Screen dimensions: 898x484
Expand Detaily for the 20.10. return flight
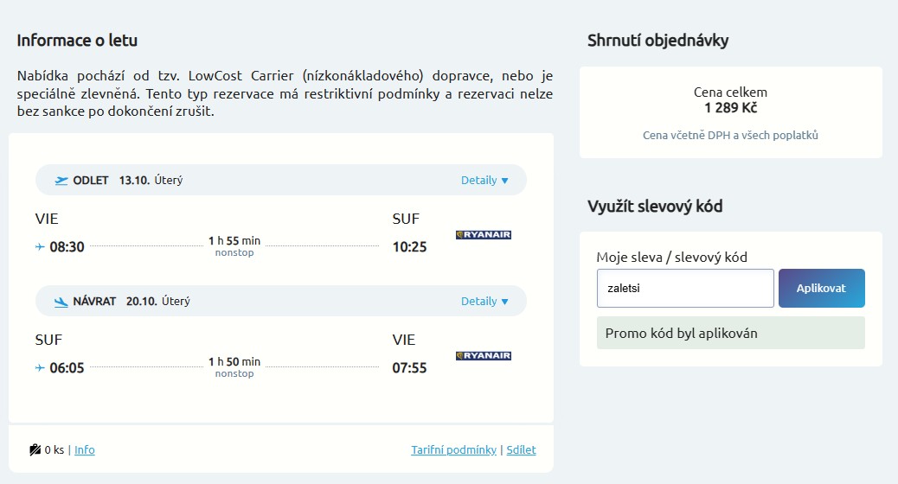pyautogui.click(x=478, y=302)
